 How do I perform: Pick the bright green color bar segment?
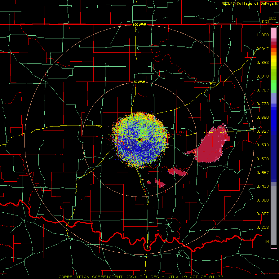[274, 85]
